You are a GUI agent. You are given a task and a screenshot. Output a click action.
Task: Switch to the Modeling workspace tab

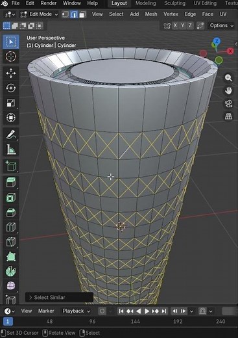coord(145,3)
